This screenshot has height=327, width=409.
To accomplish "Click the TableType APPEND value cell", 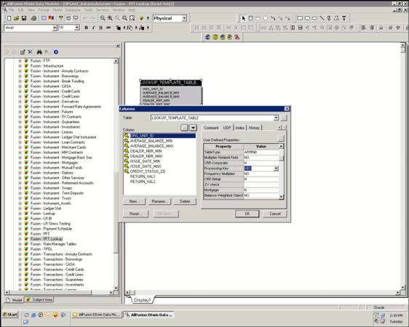I will 261,152.
